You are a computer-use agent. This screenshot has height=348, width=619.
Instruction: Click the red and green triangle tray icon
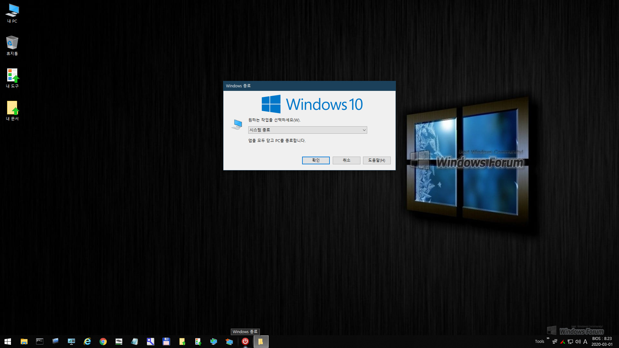point(563,342)
